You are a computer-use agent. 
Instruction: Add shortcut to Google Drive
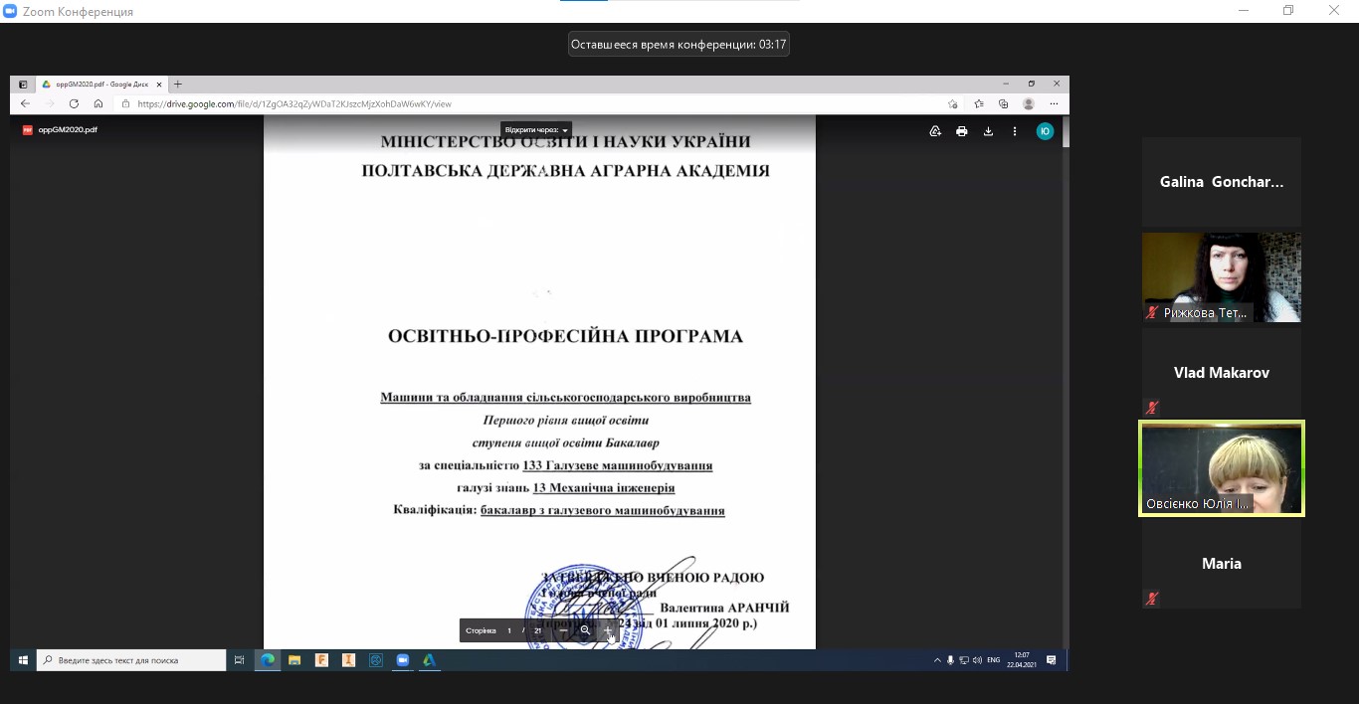935,131
